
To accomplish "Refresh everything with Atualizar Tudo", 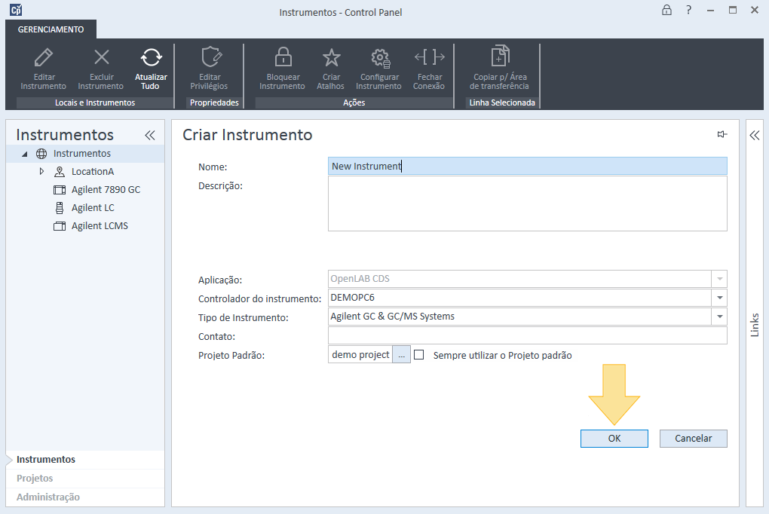I will 151,57.
